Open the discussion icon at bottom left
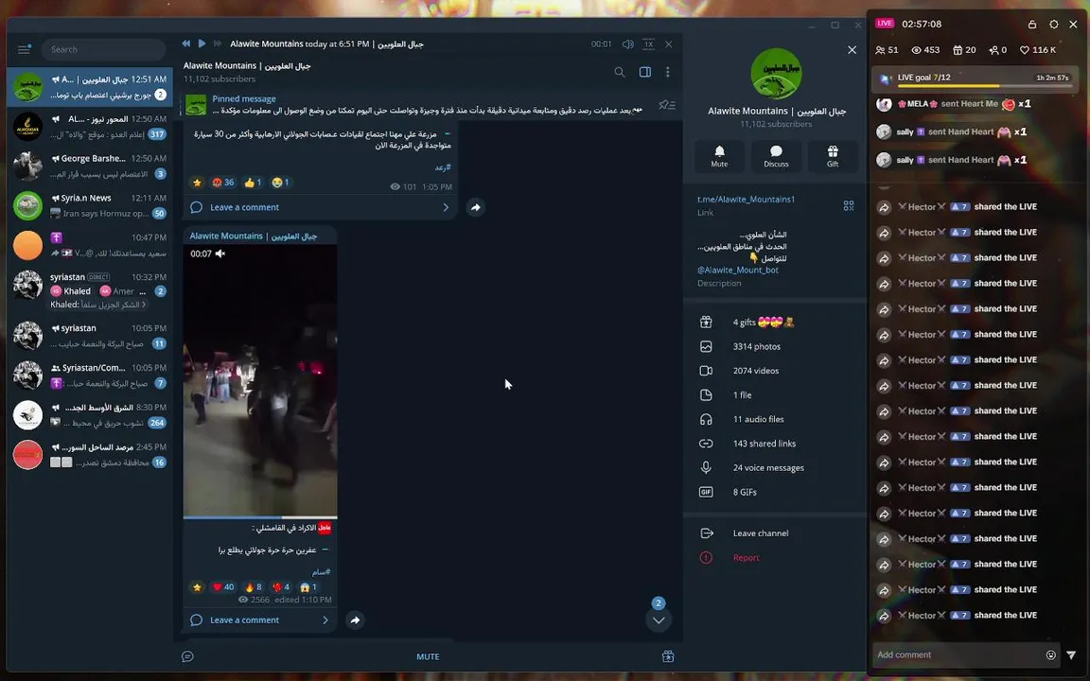 point(187,656)
